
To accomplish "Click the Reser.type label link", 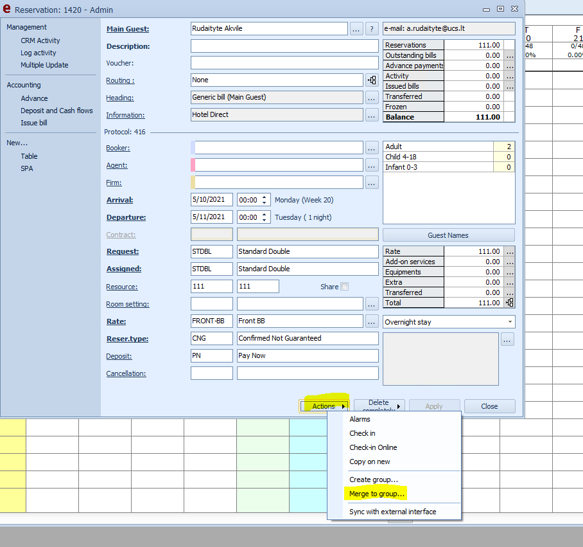I will tap(127, 339).
